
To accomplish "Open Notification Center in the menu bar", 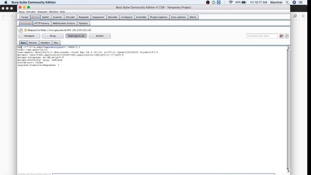I will [301, 2].
